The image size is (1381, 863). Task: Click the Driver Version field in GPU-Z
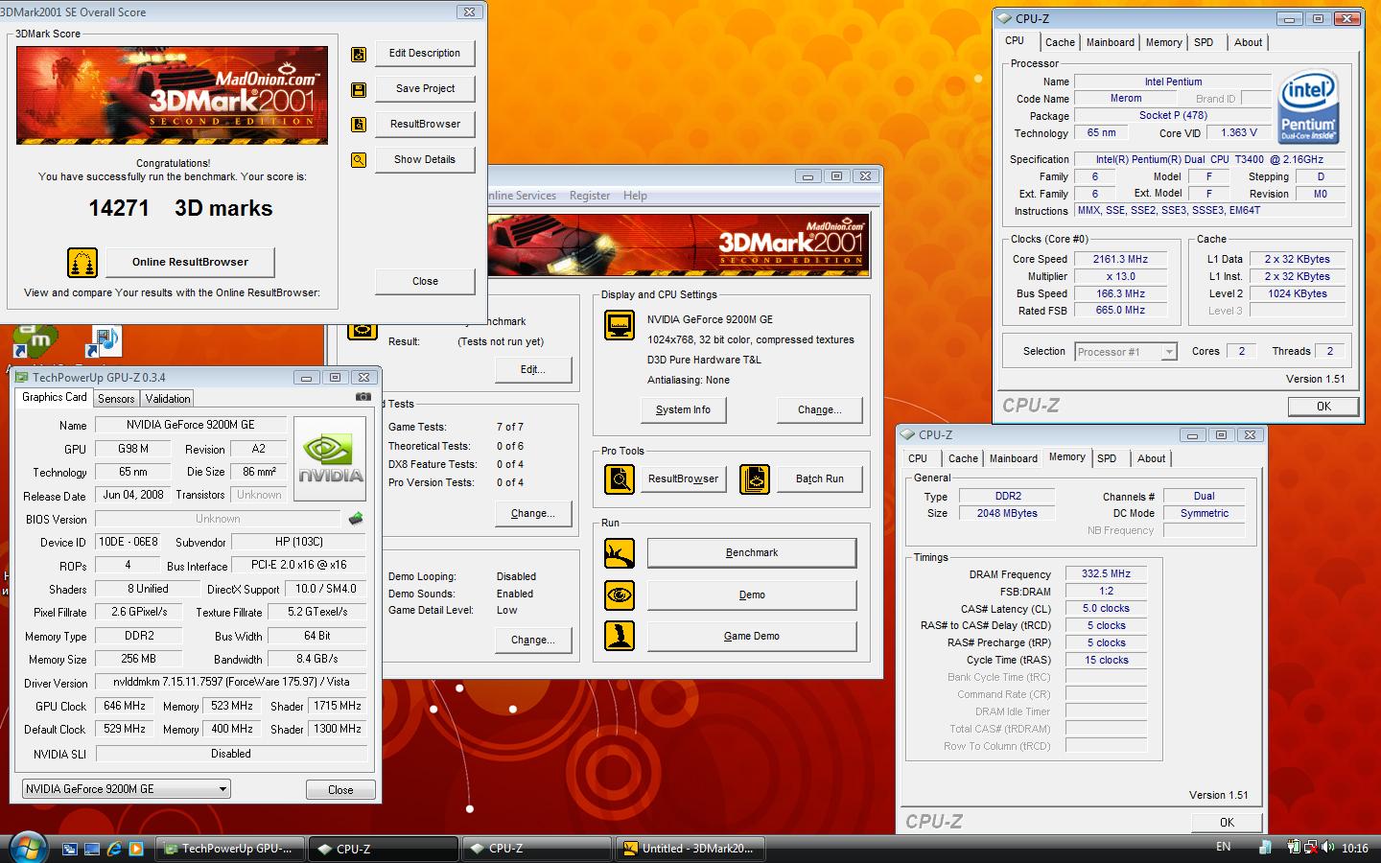[x=230, y=683]
